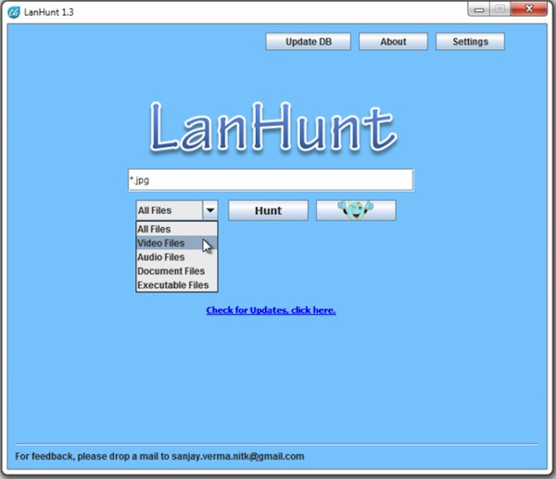The height and width of the screenshot is (479, 556).
Task: Open the file type dropdown arrow
Action: [x=210, y=210]
